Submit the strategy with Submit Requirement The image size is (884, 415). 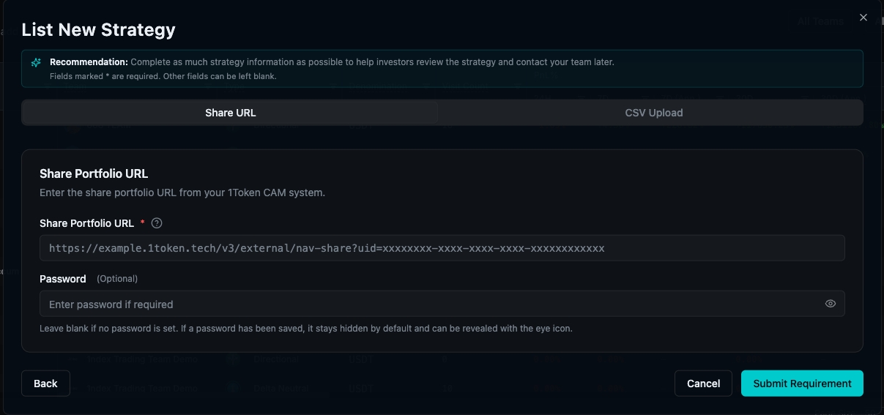point(802,384)
